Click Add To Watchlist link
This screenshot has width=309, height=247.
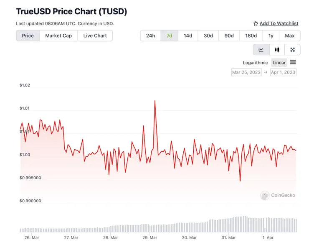point(279,24)
